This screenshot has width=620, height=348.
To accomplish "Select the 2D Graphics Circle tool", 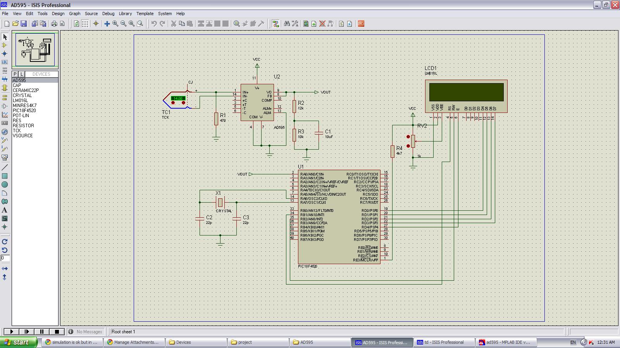I will pos(5,184).
